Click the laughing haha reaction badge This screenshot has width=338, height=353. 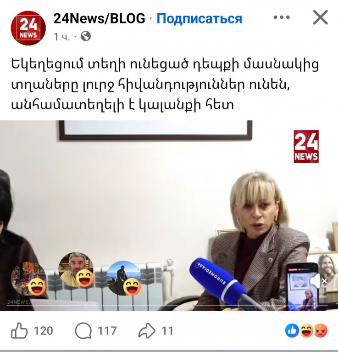[306, 331]
